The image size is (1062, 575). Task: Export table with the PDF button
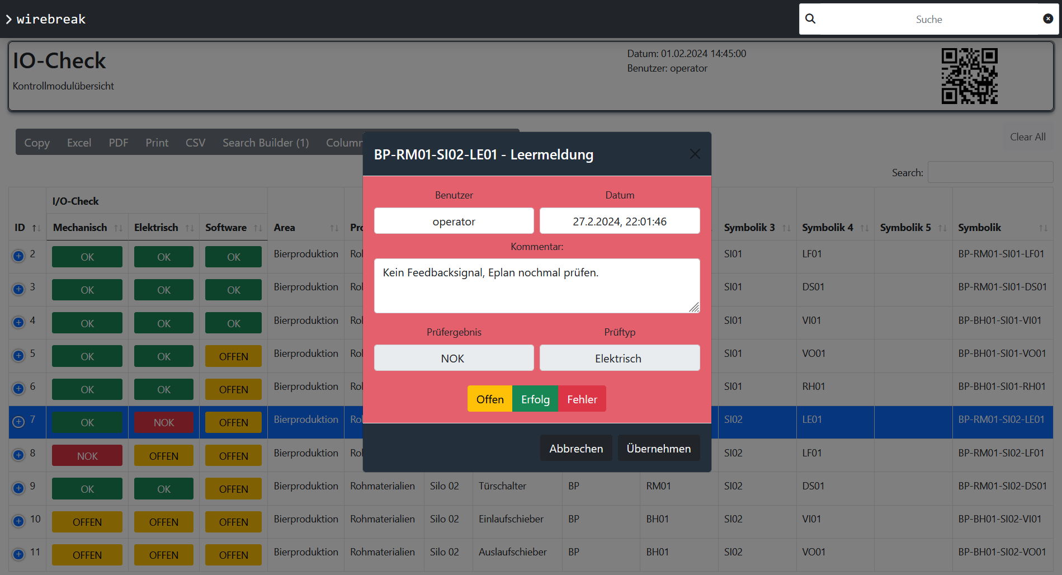[x=119, y=143]
